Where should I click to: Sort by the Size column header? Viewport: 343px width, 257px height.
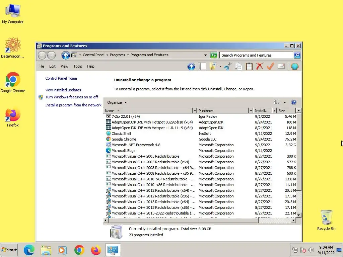point(286,111)
